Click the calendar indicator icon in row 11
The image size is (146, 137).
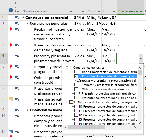pos(11,131)
